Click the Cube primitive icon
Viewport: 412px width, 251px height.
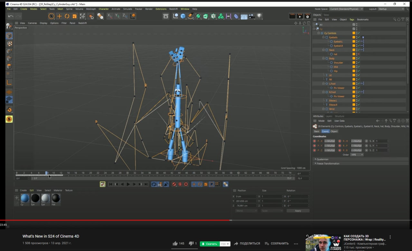click(x=183, y=16)
